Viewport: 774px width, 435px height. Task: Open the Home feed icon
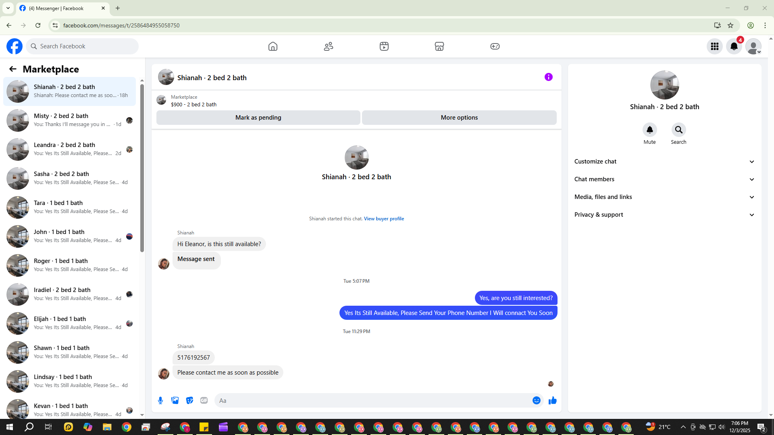[273, 46]
